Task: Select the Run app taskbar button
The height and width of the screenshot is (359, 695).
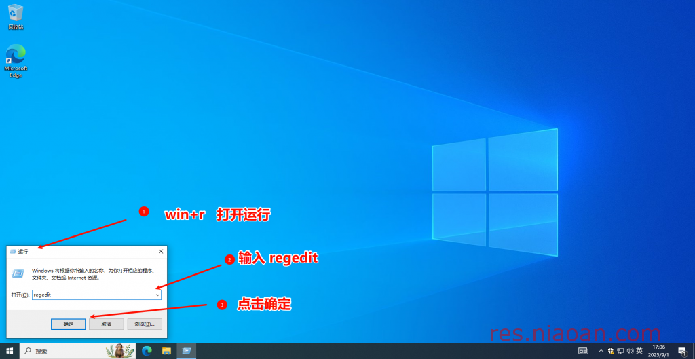Action: pyautogui.click(x=187, y=351)
